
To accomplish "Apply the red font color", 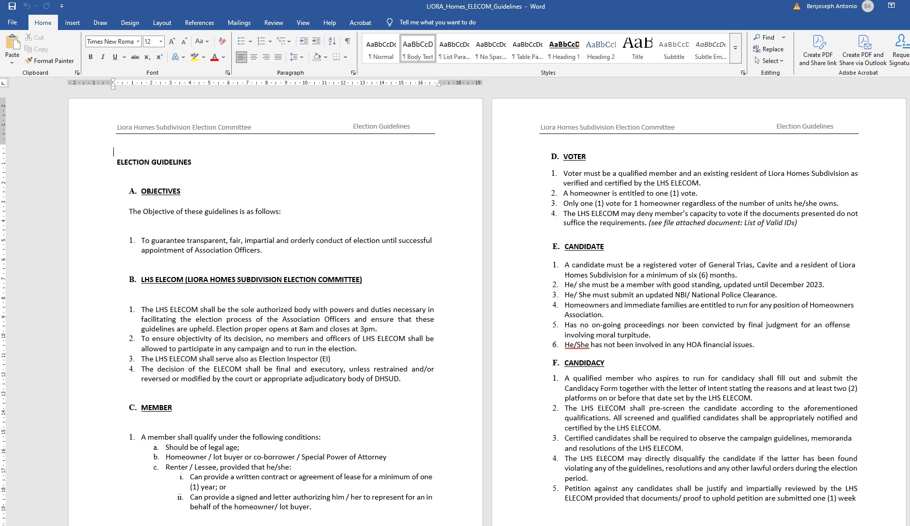I will (x=215, y=57).
